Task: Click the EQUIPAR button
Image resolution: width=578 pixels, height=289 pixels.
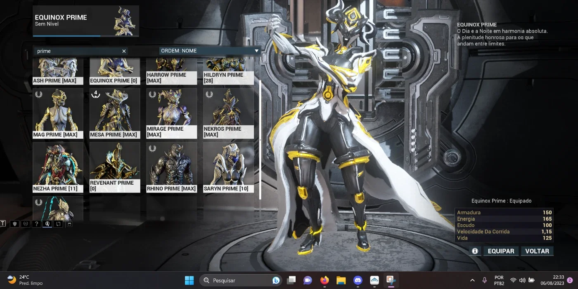Action: 501,251
